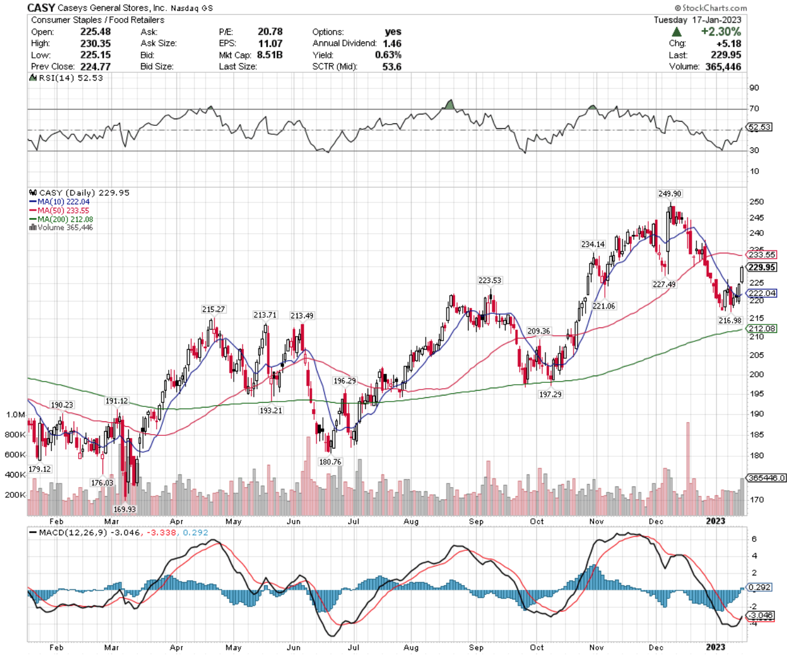Click the 221.06 price annotation

coord(604,306)
